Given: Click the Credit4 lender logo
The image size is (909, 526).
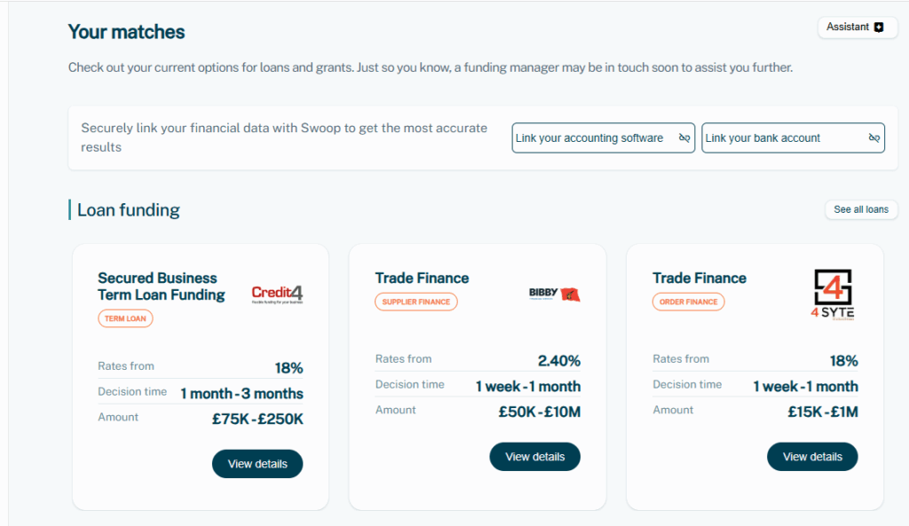Looking at the screenshot, I should pos(277,294).
